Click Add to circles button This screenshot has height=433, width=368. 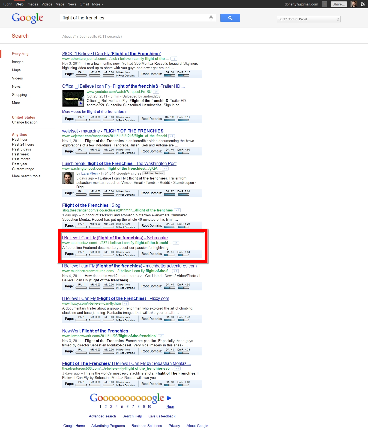154,173
